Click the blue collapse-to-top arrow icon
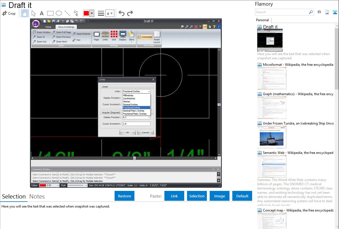Screen dimensions: 339x229 click(x=335, y=12)
